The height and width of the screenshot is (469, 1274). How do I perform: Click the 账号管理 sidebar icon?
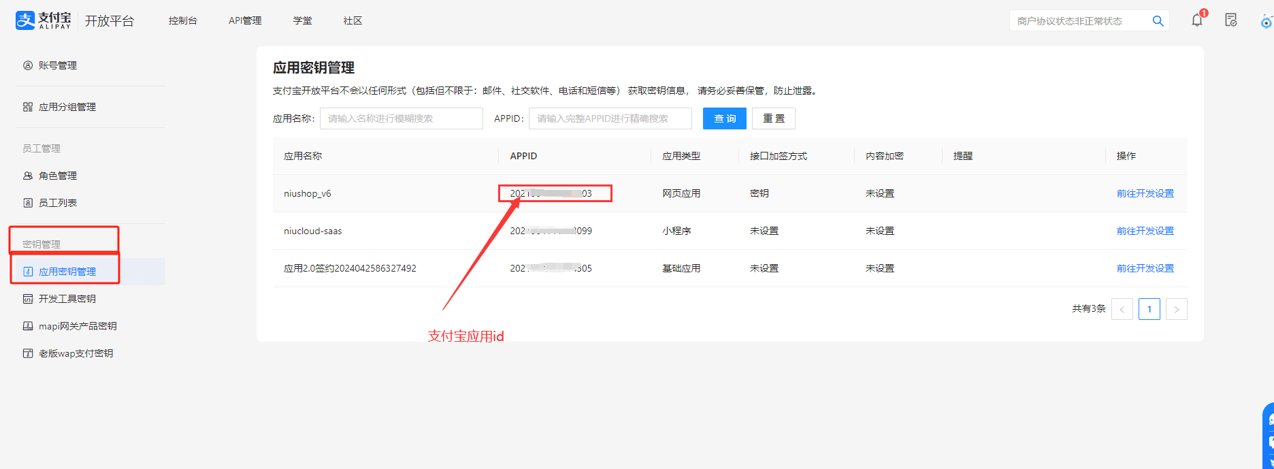(28, 65)
